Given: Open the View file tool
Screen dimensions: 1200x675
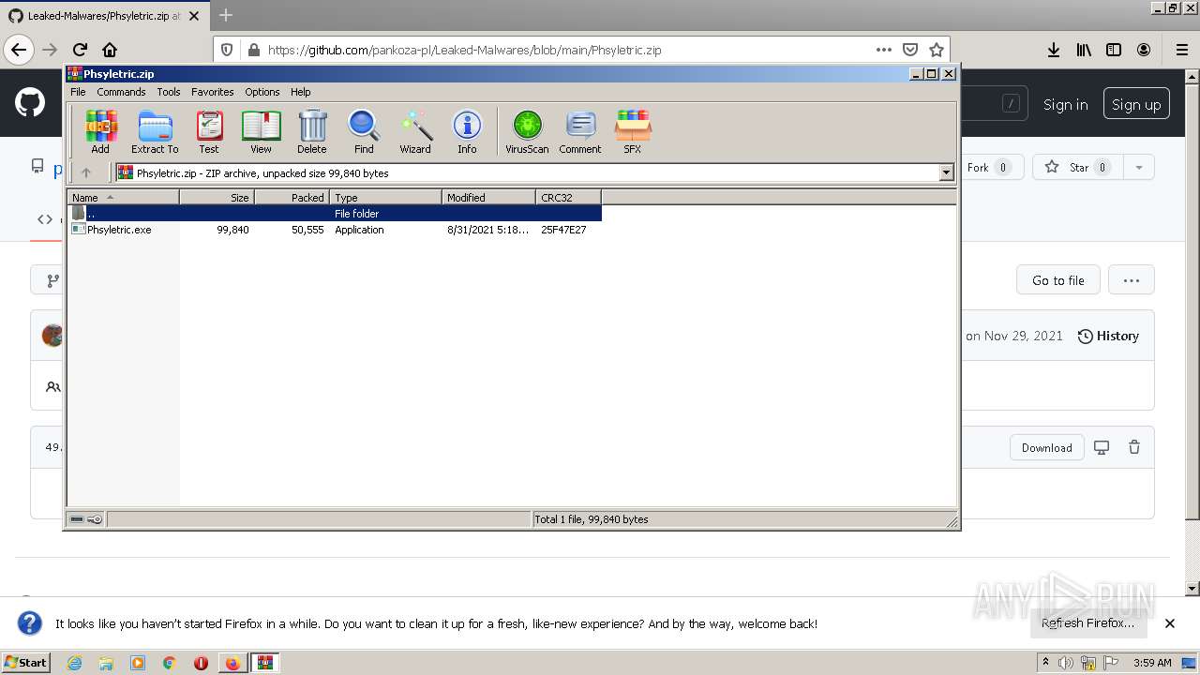Looking at the screenshot, I should [x=261, y=131].
